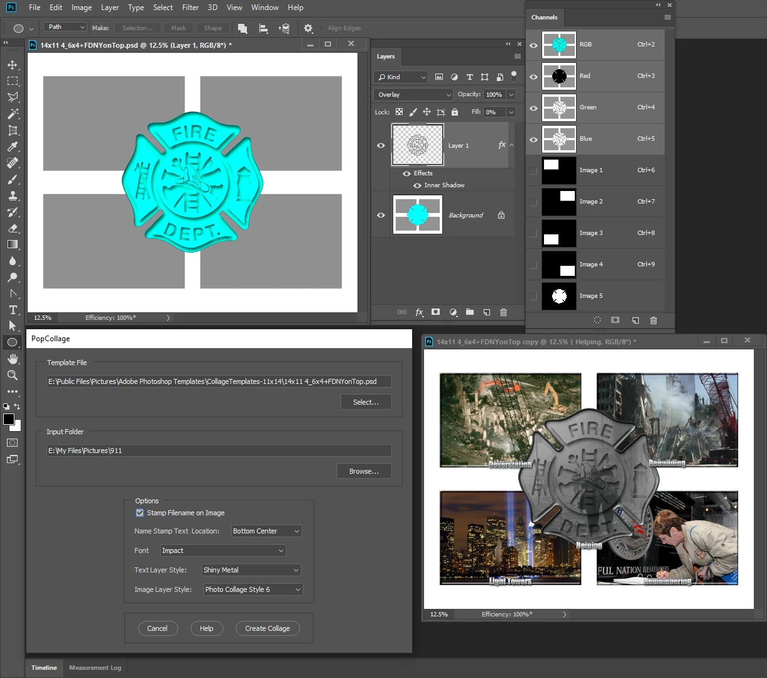767x678 pixels.
Task: Click type layer filter icon in Layers panel
Action: [469, 77]
